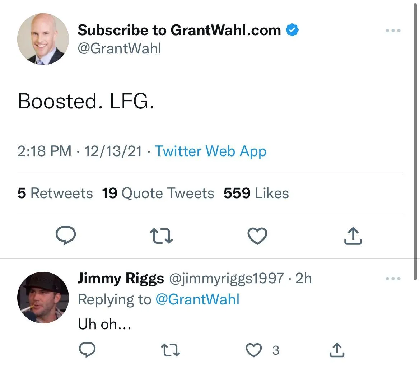Reply to the main Boosted tweet
This screenshot has height=373, width=420.
tap(65, 236)
